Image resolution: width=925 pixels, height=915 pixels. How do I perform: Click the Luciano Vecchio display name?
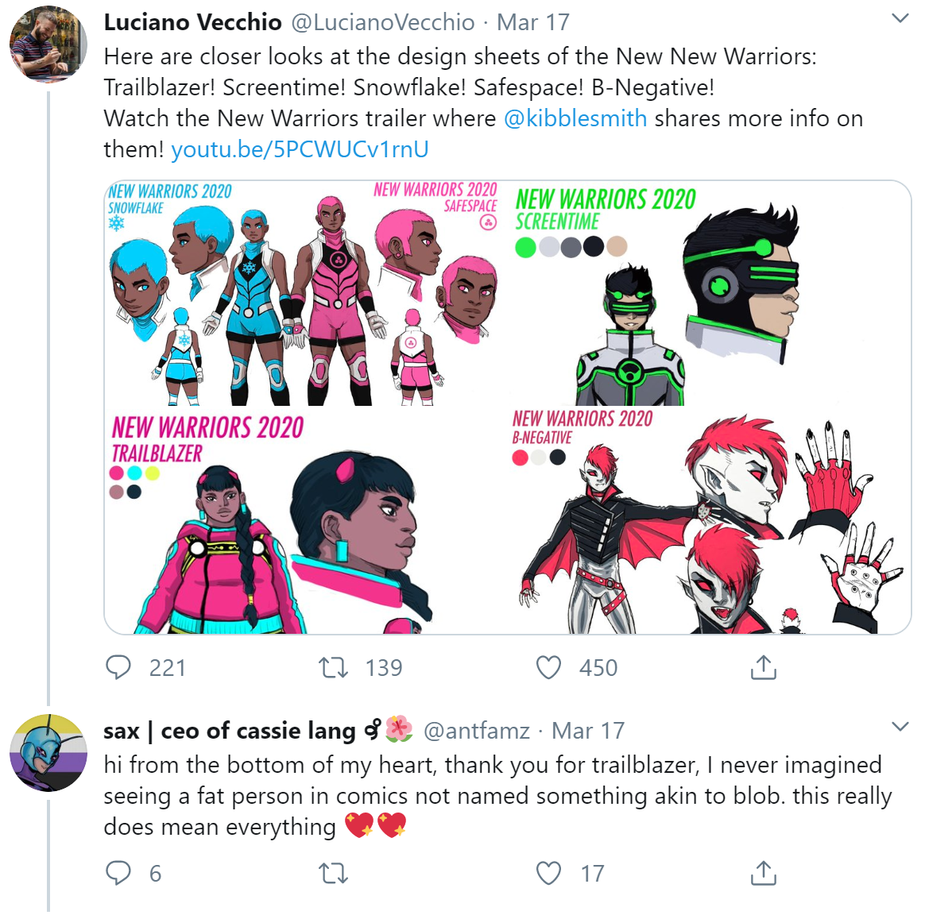[x=192, y=22]
